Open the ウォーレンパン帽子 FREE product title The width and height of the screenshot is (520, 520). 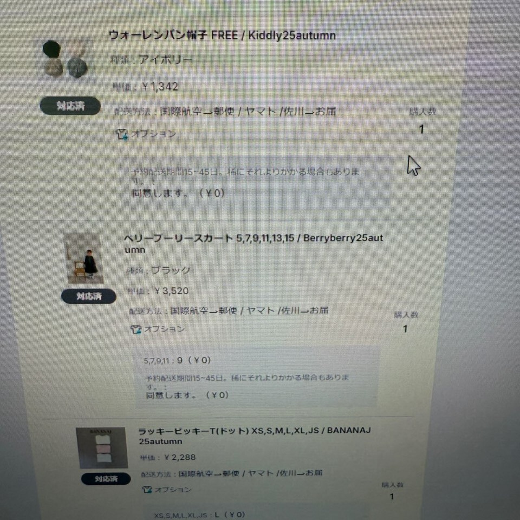click(x=222, y=35)
